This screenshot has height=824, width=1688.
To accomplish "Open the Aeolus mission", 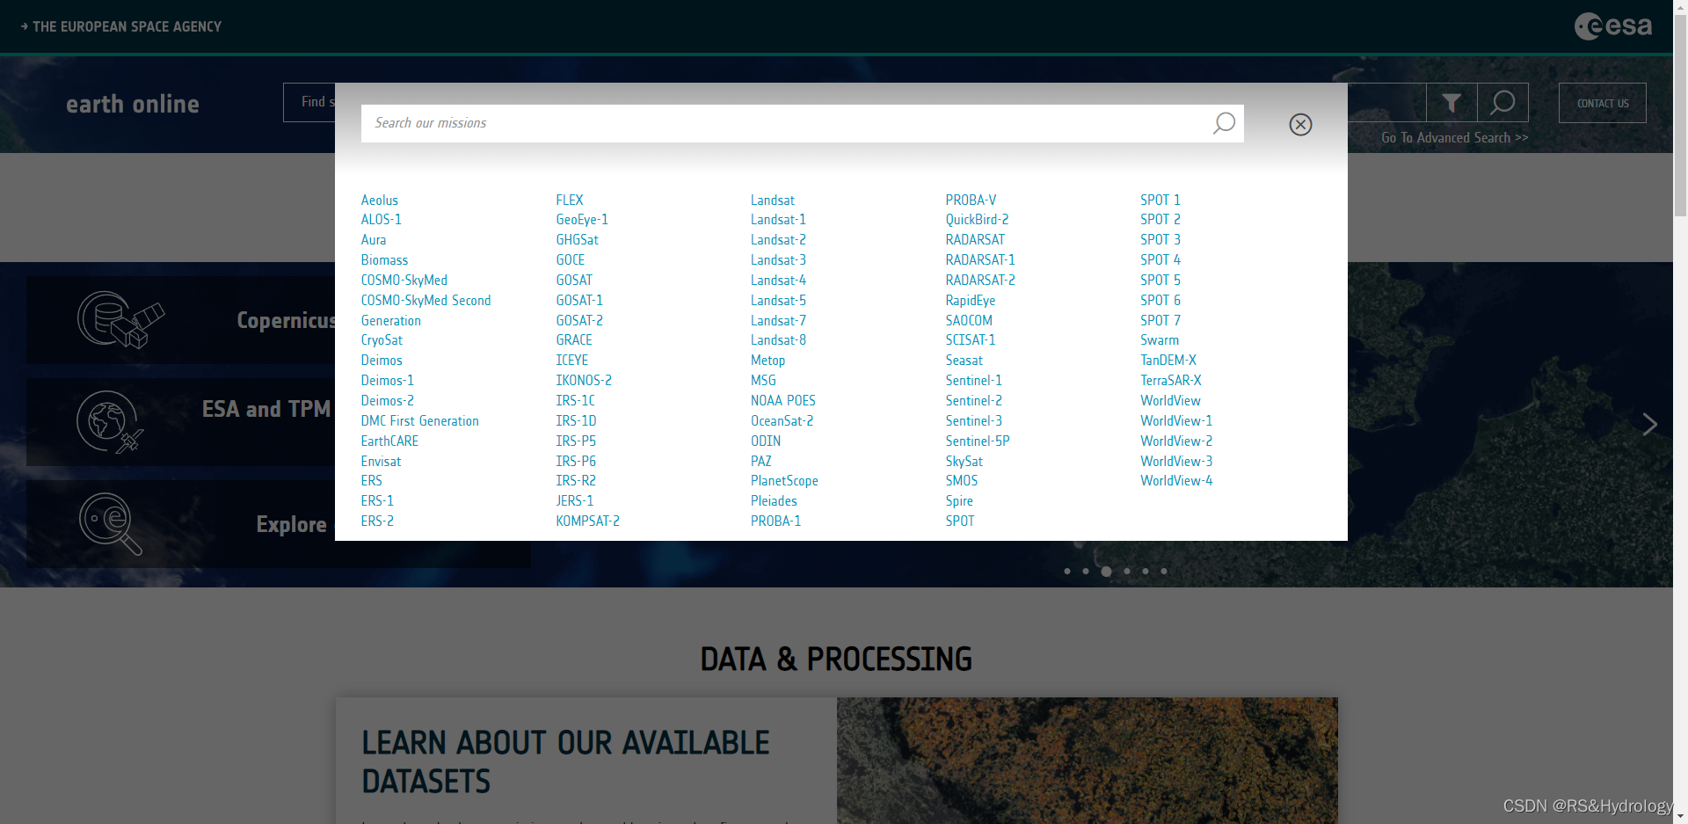I will click(379, 201).
